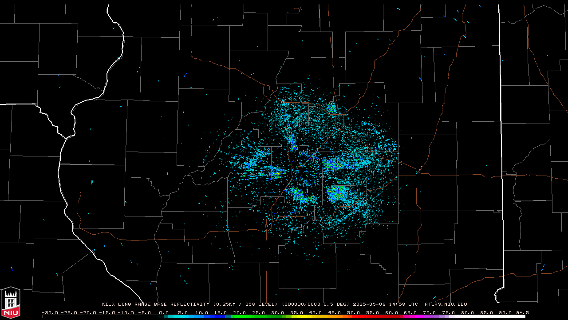Click the 35.0 scale label
This screenshot has height=320, width=568.
(x=296, y=312)
